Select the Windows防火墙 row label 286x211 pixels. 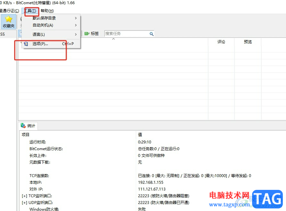click(x=44, y=209)
